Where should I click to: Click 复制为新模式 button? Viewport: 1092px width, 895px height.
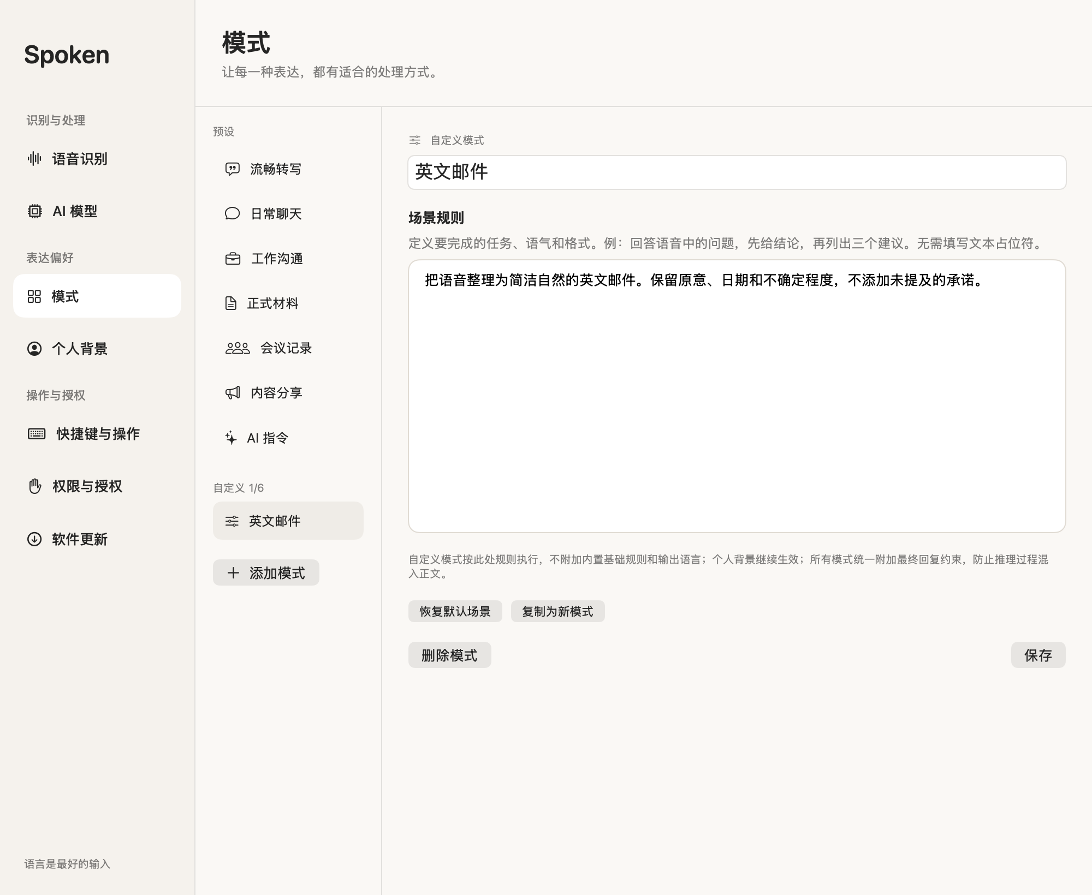point(557,611)
